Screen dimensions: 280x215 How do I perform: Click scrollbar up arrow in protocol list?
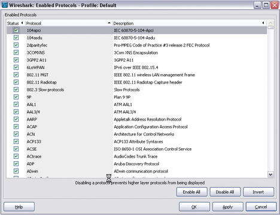270,23
